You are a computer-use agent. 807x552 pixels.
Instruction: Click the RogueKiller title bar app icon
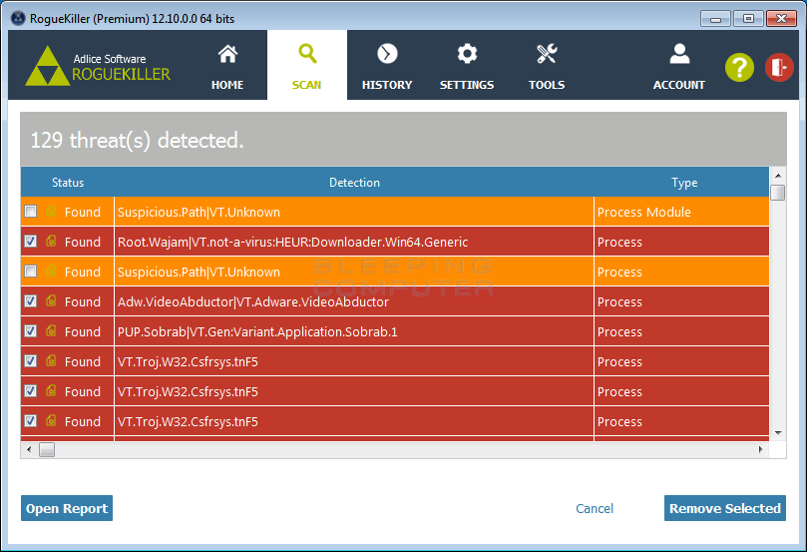[x=18, y=18]
